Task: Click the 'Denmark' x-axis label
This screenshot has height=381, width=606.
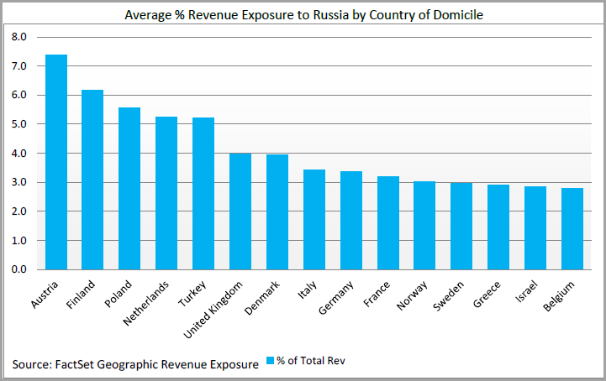Action: point(261,299)
